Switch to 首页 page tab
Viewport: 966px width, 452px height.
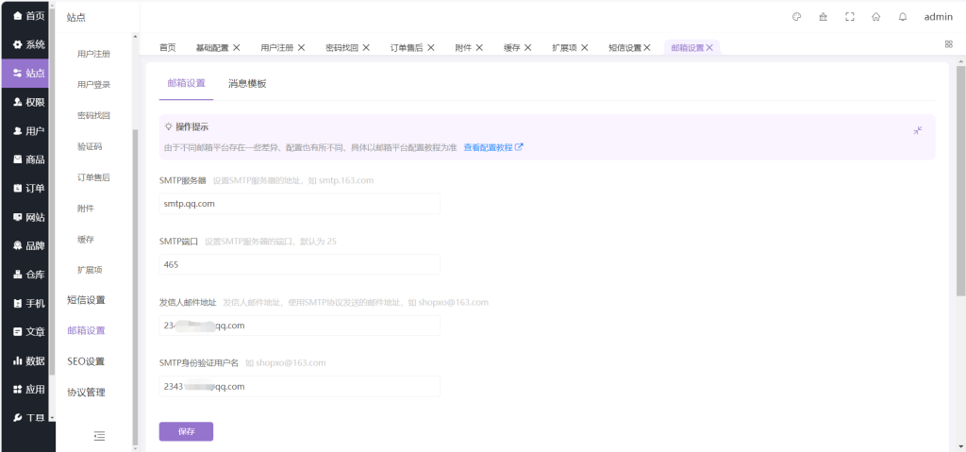(x=167, y=47)
